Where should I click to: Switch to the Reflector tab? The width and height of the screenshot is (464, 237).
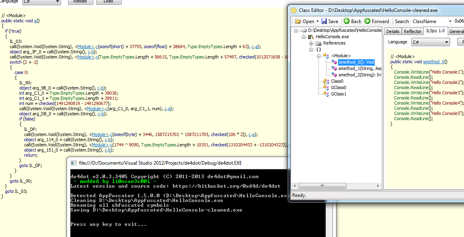(412, 31)
